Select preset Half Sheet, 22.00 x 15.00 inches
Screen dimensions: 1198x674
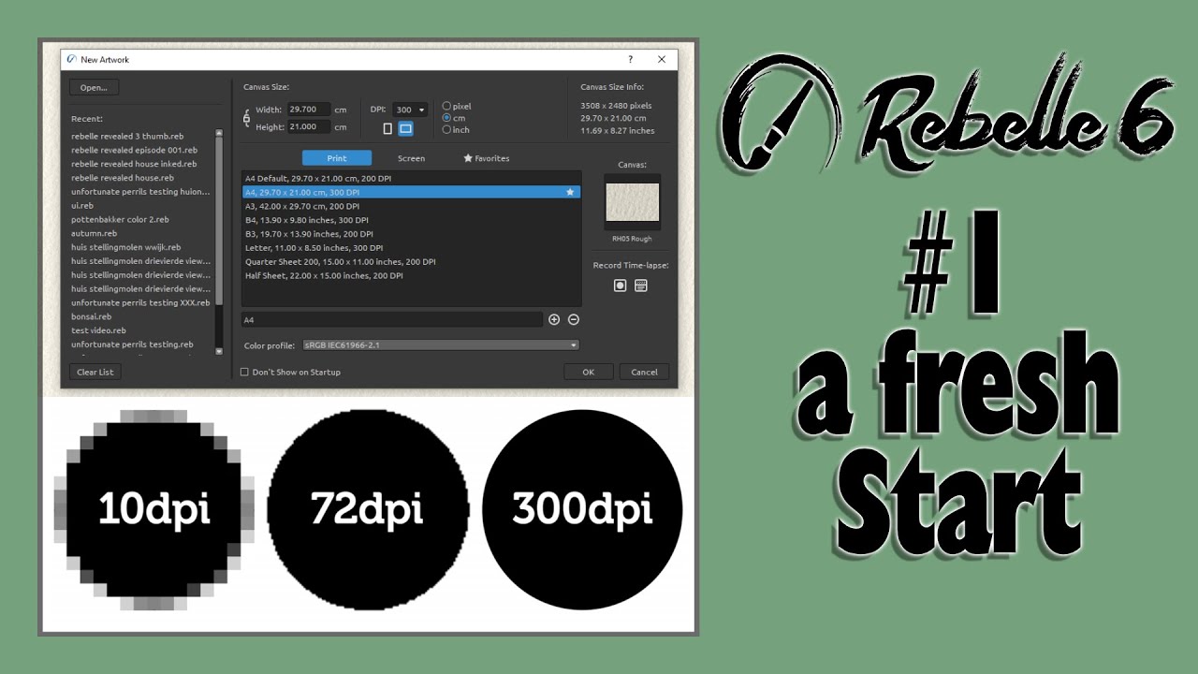click(x=411, y=276)
